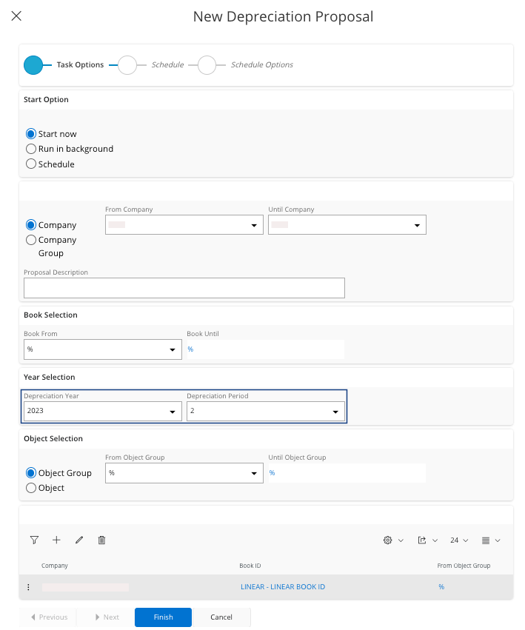
Task: Select the Schedule start option
Action: 31,164
